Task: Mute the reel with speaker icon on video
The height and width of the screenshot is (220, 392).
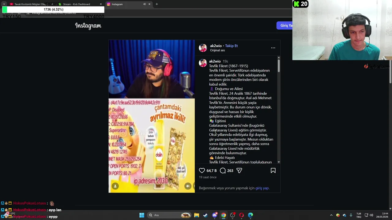Action: (x=188, y=186)
